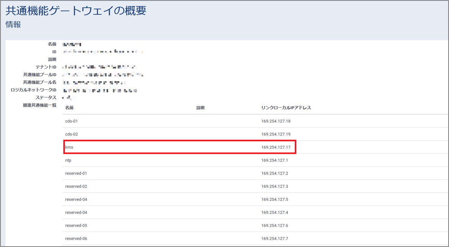Click IP address 169.254.127.6

275,226
